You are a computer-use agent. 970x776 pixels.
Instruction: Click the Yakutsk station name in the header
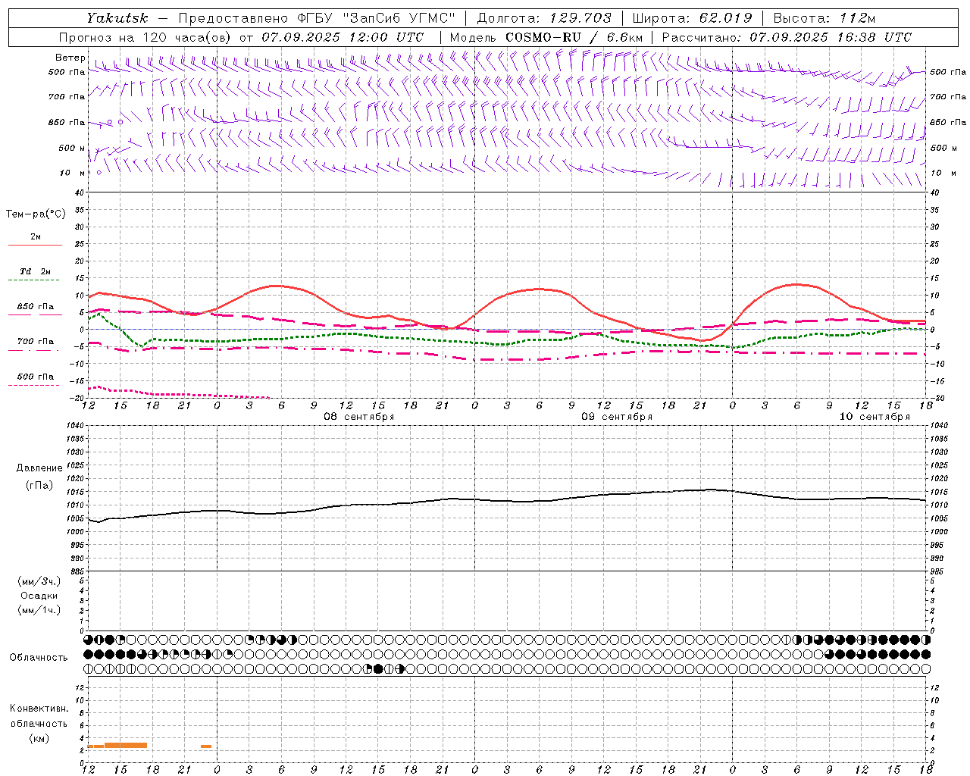pyautogui.click(x=117, y=18)
